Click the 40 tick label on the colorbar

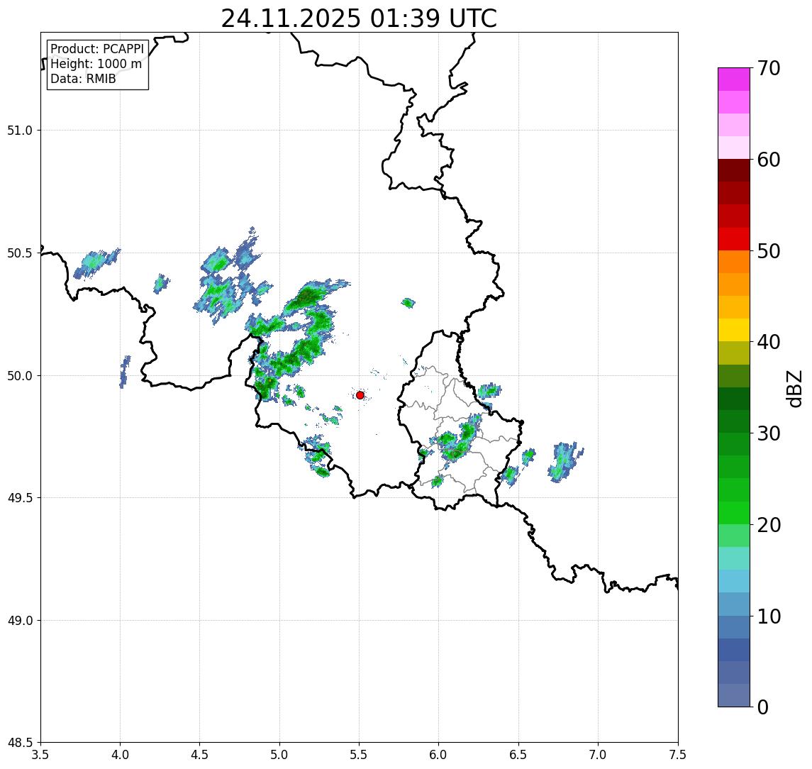point(768,342)
